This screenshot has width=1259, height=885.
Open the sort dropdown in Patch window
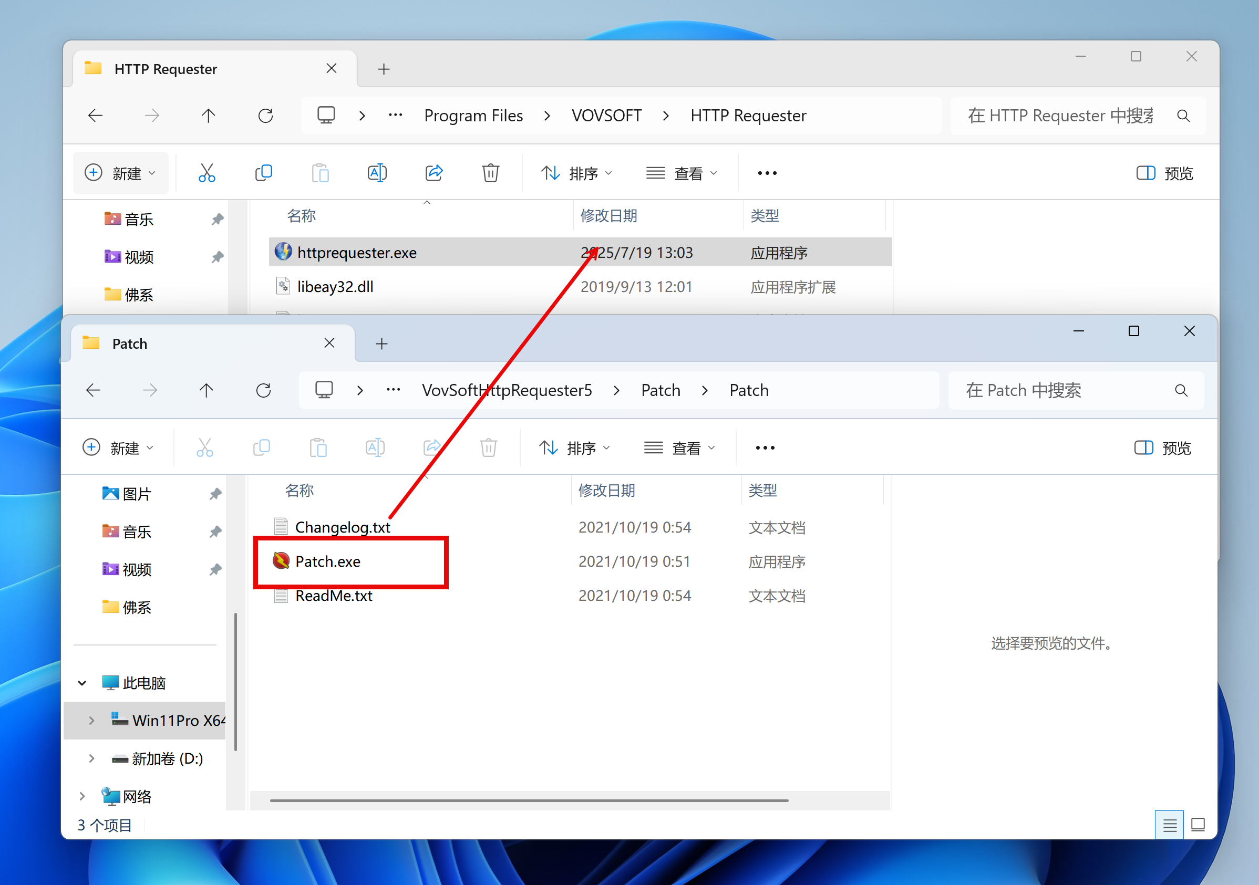click(574, 447)
